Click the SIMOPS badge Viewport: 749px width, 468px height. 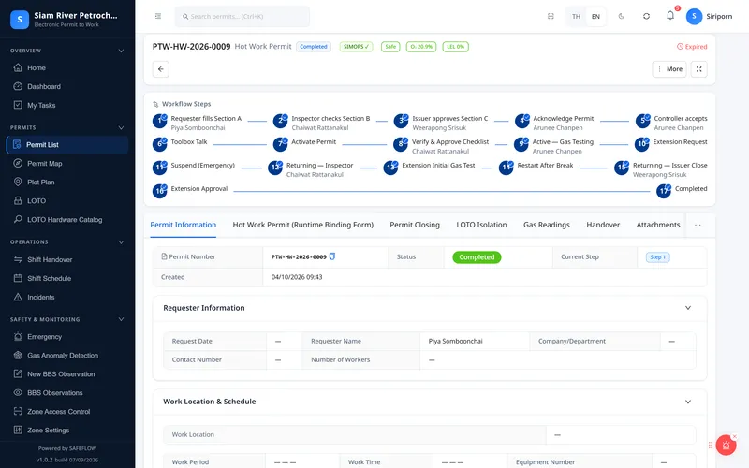coord(356,47)
